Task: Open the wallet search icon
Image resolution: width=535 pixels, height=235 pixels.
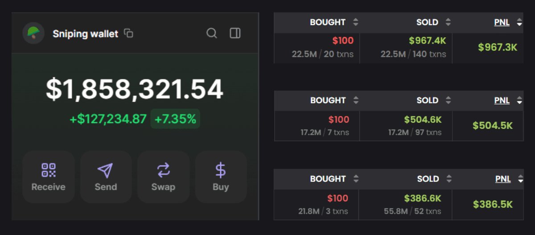Action: [212, 33]
